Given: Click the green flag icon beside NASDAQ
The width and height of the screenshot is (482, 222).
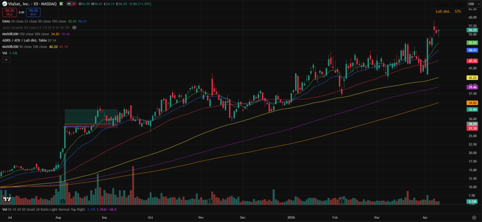Looking at the screenshot, I should [61, 3].
